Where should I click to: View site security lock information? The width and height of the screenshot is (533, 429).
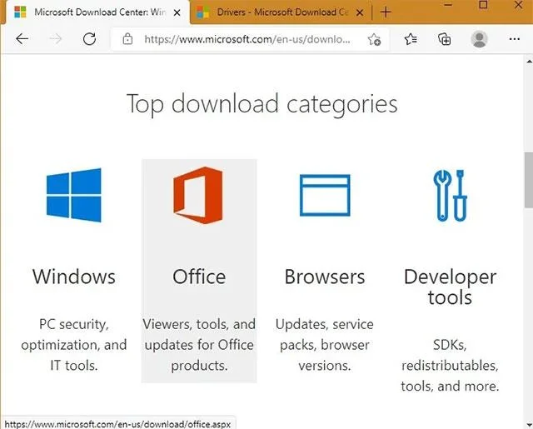click(127, 39)
